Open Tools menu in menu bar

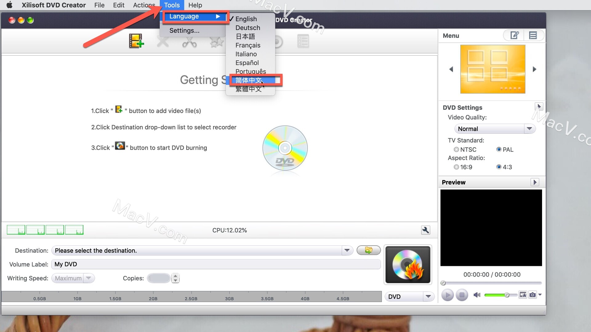click(172, 5)
